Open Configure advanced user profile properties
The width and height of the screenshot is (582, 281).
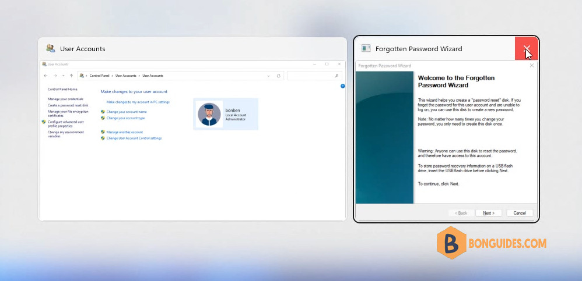pyautogui.click(x=66, y=124)
